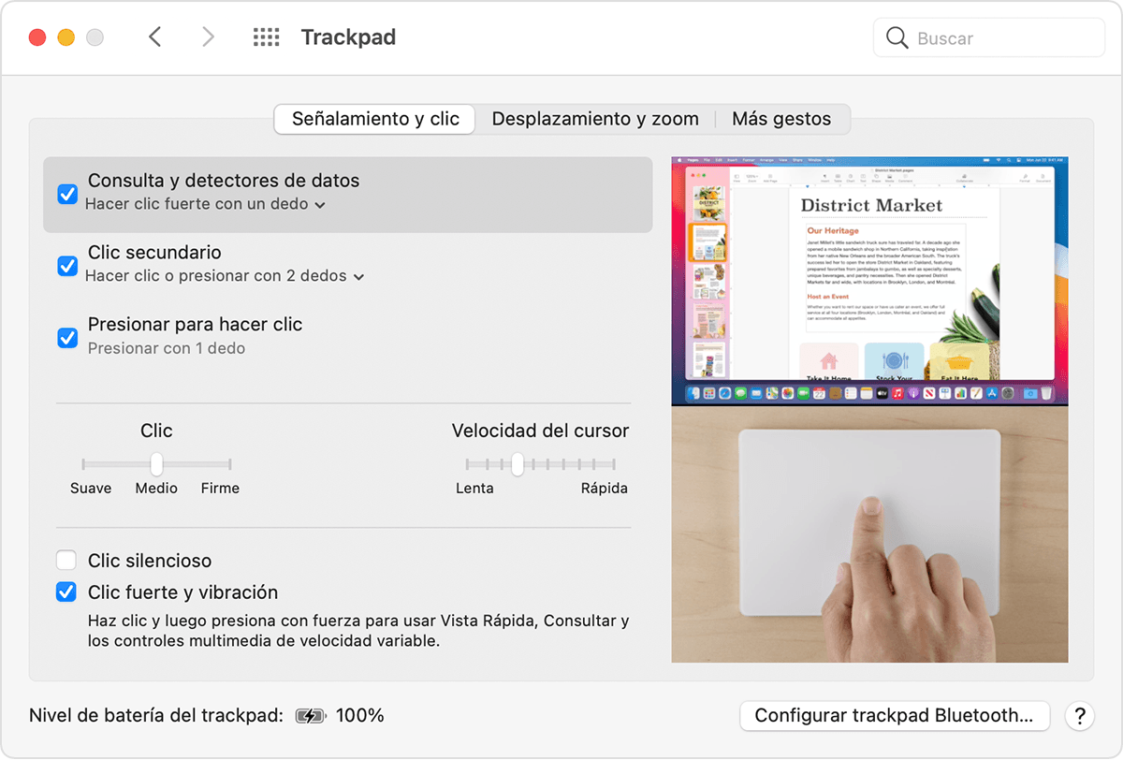Click the Lenta label of cursor speed
The width and height of the screenshot is (1123, 760).
click(474, 488)
